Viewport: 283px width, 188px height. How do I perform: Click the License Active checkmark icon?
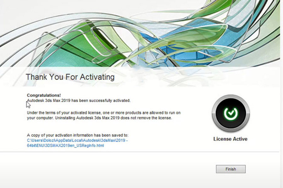tap(231, 113)
